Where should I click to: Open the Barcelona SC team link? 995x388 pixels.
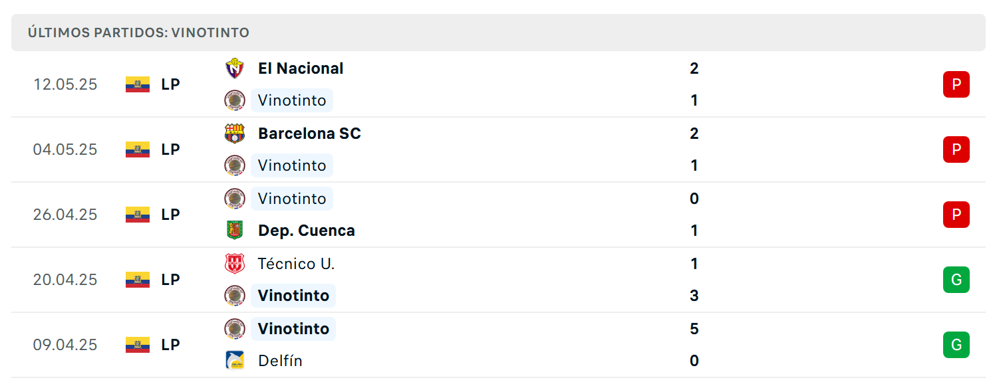pyautogui.click(x=309, y=134)
